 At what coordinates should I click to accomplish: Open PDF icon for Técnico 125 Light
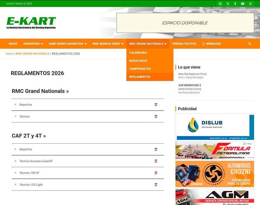pos(156,185)
